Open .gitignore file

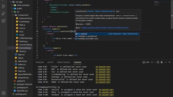(21, 81)
